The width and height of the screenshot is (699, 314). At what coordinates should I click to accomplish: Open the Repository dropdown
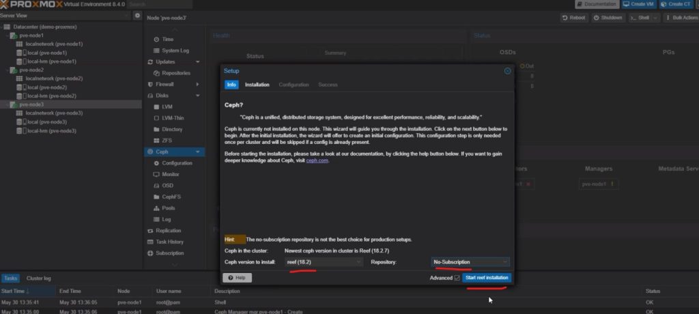click(x=470, y=261)
